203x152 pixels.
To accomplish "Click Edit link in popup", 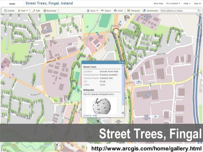I will tap(95, 116).
